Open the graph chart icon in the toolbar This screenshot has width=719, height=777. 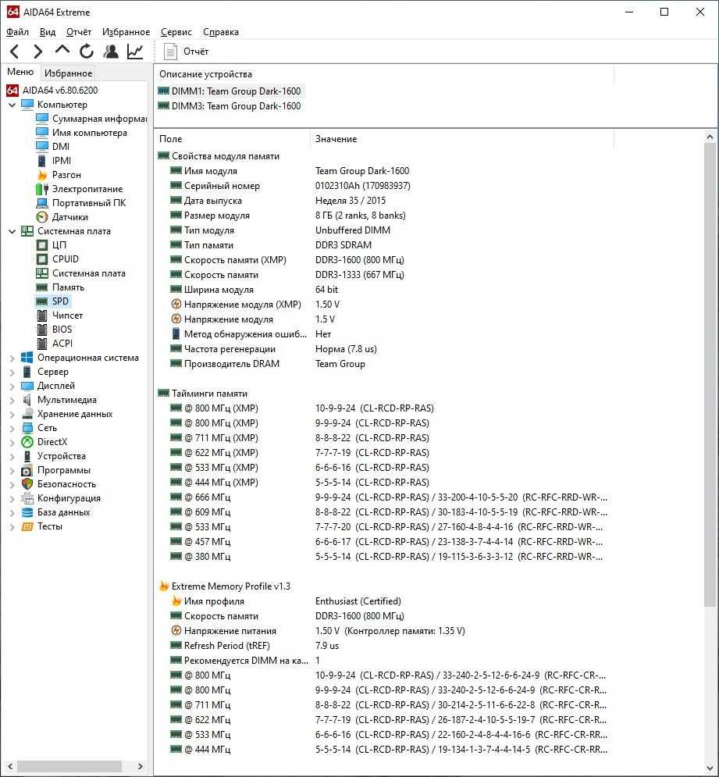click(135, 51)
